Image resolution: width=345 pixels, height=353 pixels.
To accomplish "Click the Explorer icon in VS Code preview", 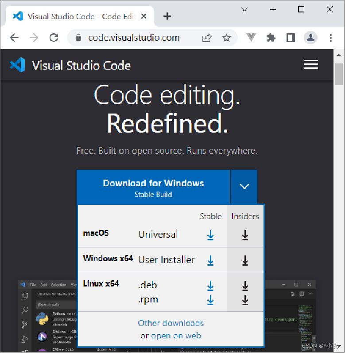I will 25,296.
